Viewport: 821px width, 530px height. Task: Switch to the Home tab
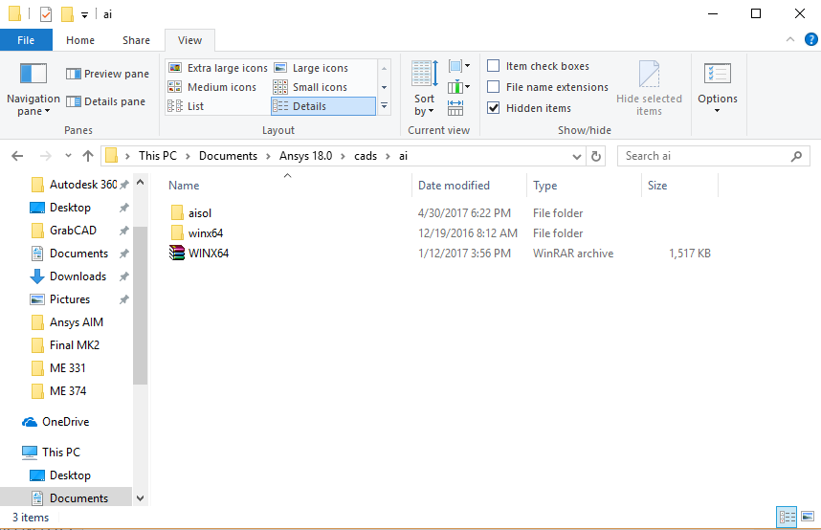tap(80, 40)
